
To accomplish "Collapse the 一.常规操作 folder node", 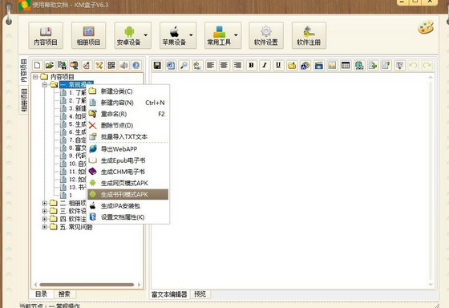I will [44, 84].
